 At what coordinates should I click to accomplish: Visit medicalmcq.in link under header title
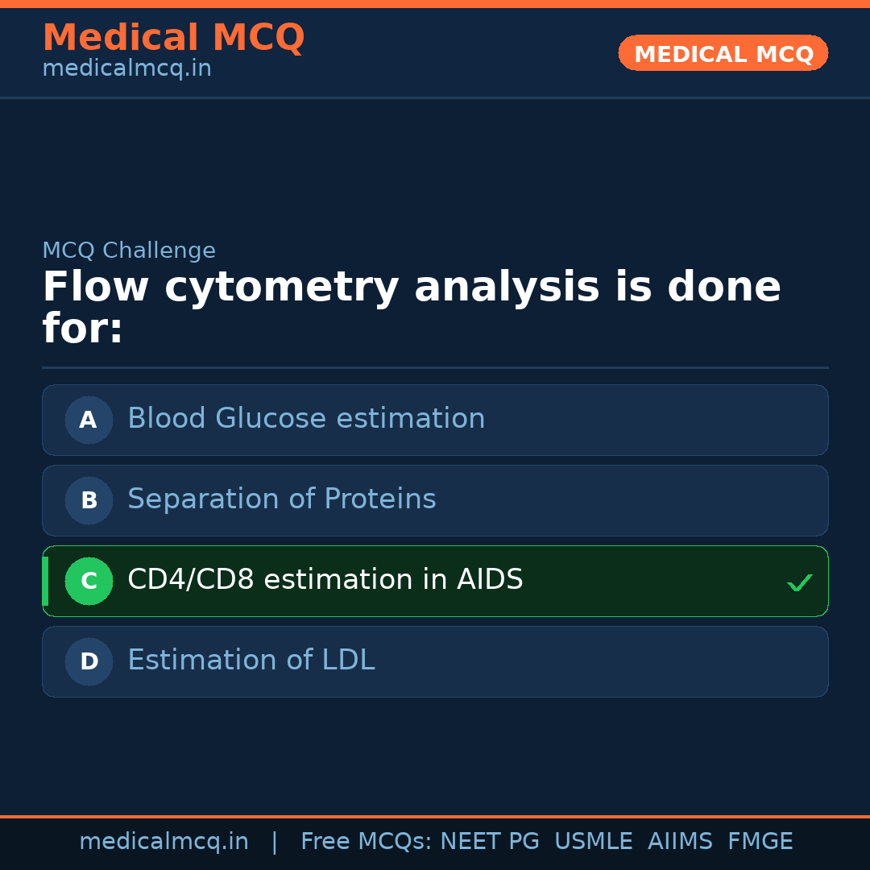126,69
